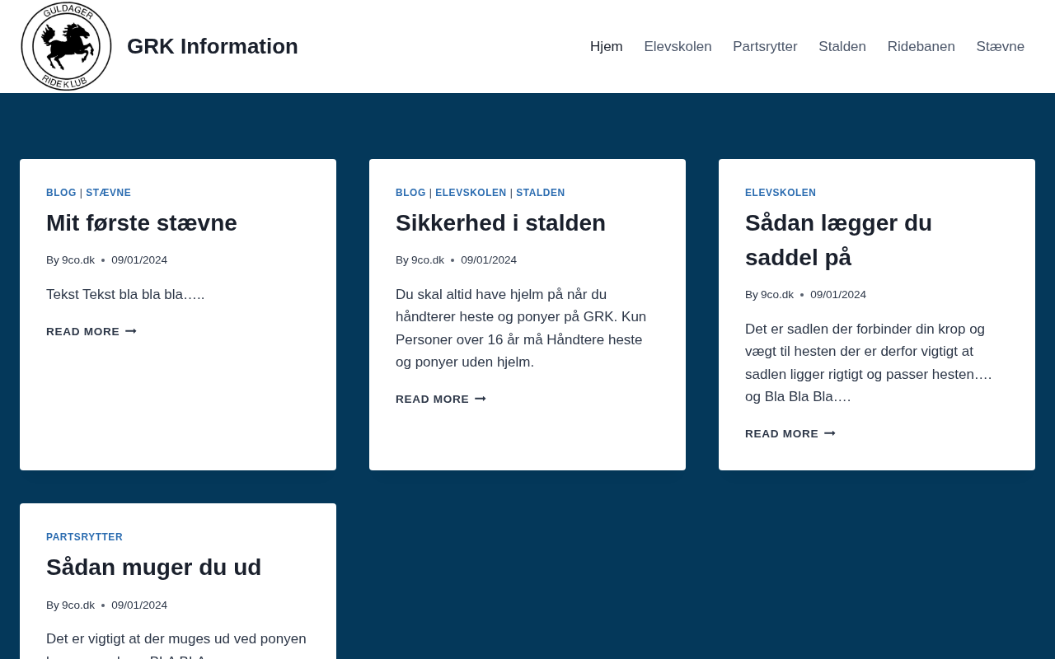Image resolution: width=1055 pixels, height=659 pixels.
Task: Click the Guldager Rideklub horse logo
Action: (x=66, y=46)
